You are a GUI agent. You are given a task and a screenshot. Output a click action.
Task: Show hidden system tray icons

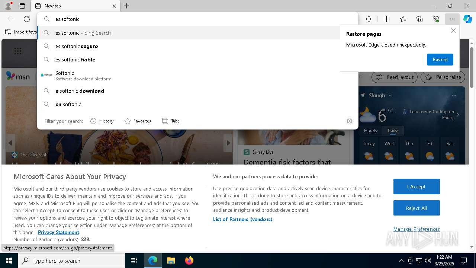[401, 261]
